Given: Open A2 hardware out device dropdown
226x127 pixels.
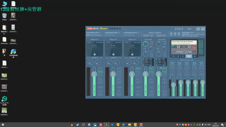Looking at the screenshot, I should pyautogui.click(x=175, y=34).
